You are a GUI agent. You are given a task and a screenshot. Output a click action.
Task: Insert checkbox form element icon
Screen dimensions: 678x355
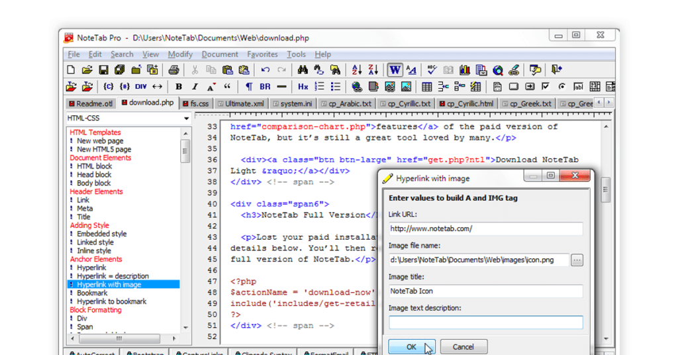pyautogui.click(x=546, y=87)
